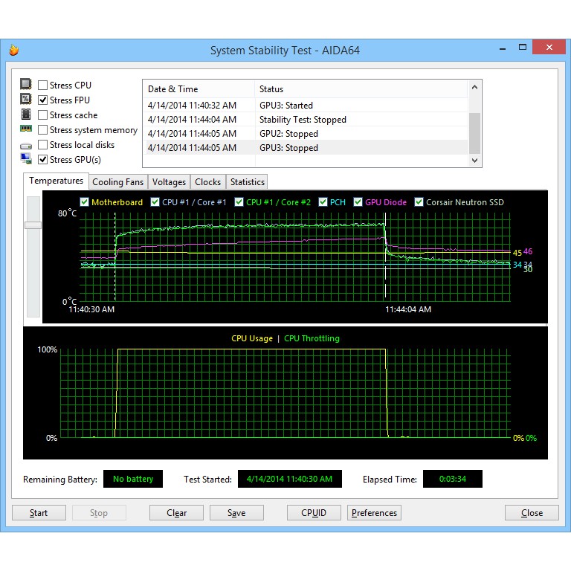
Task: Click the cache chip icon beside Stress cache
Action: (25, 114)
